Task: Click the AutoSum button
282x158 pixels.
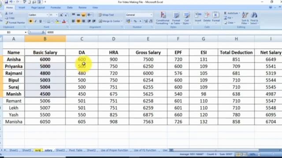Action: [x=232, y=13]
